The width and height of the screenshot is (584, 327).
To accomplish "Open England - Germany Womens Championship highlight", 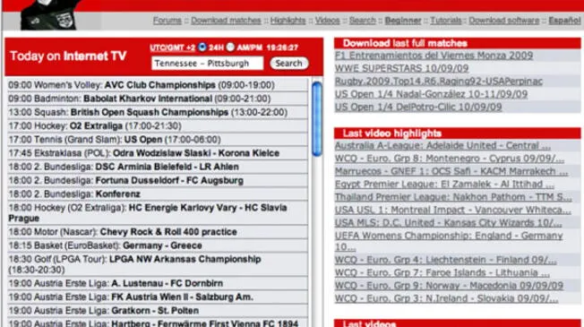I will 449,241.
